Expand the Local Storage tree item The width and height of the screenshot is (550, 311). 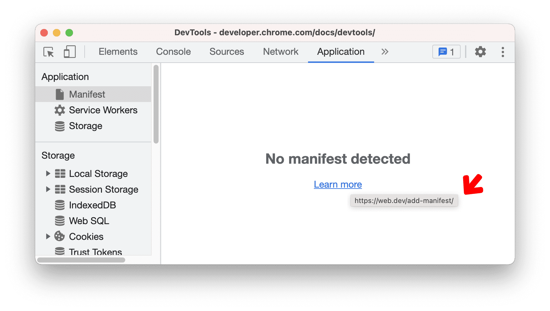tap(48, 173)
